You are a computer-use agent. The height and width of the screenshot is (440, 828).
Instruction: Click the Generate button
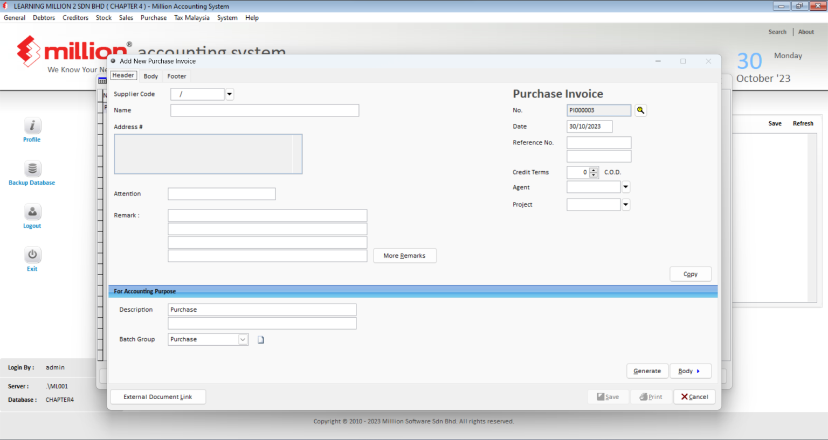click(x=647, y=371)
